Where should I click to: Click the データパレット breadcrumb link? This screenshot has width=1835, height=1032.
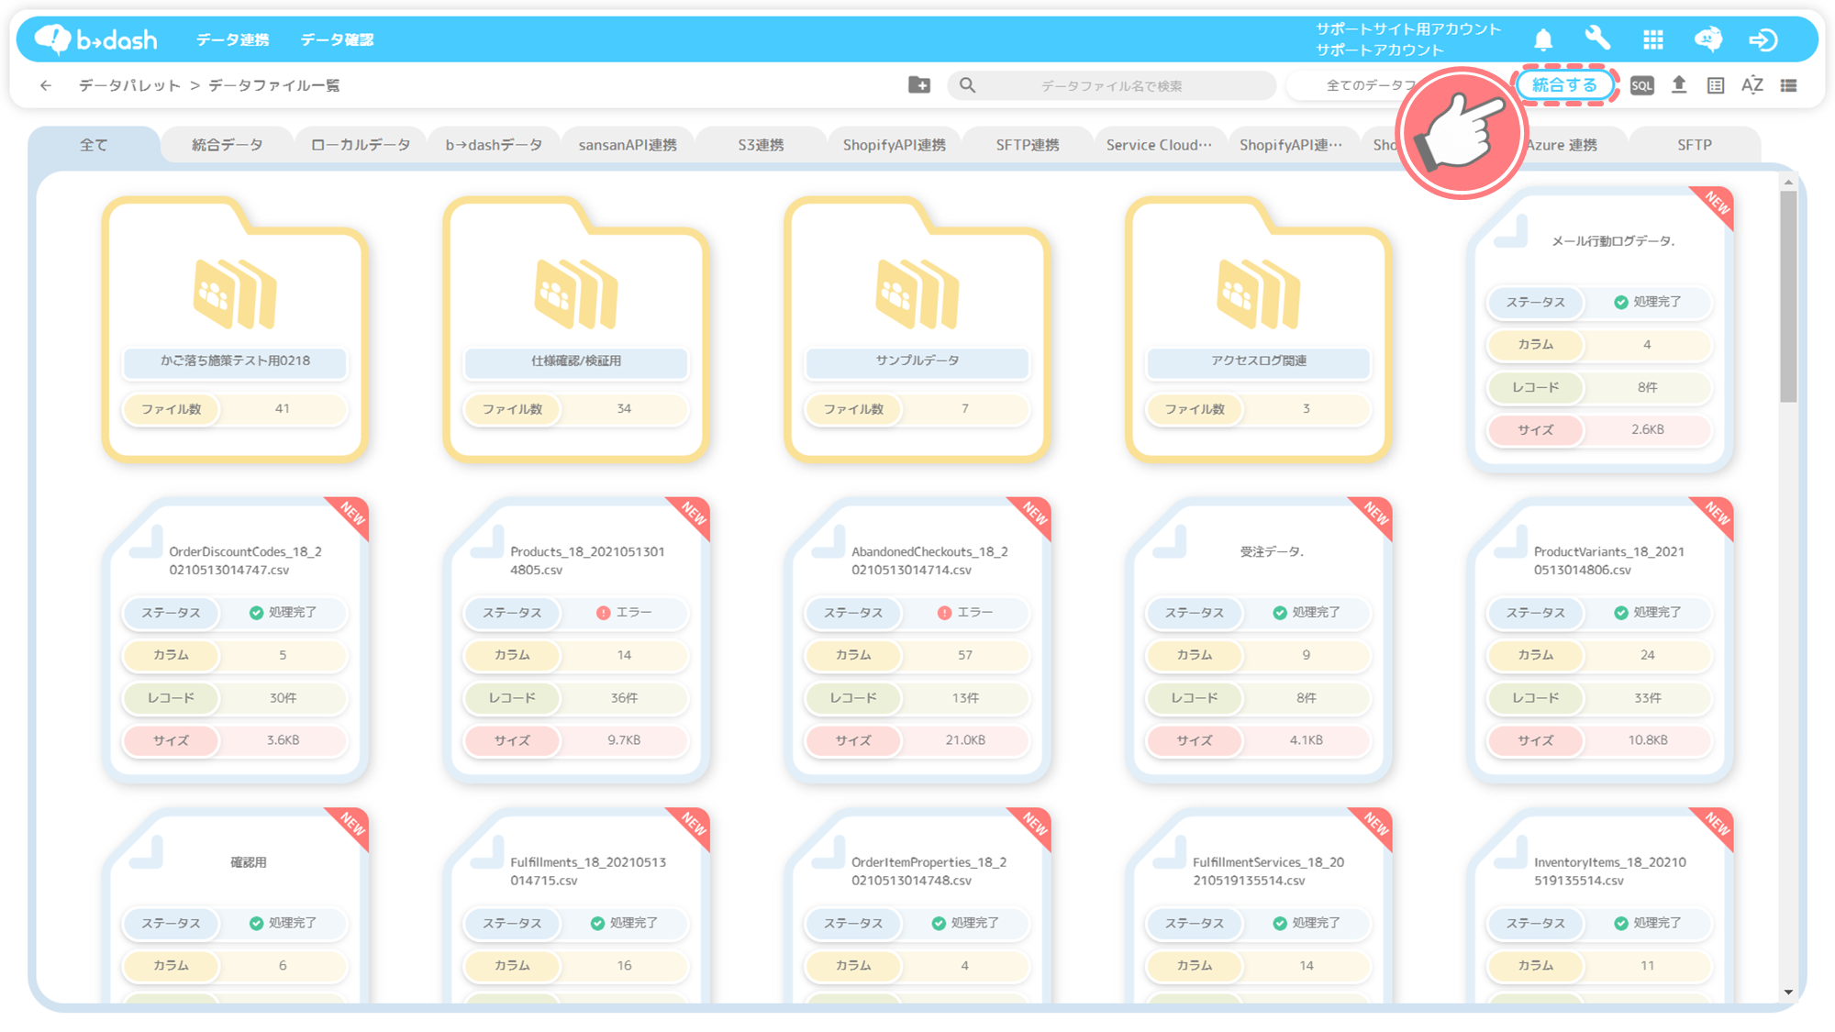coord(129,85)
